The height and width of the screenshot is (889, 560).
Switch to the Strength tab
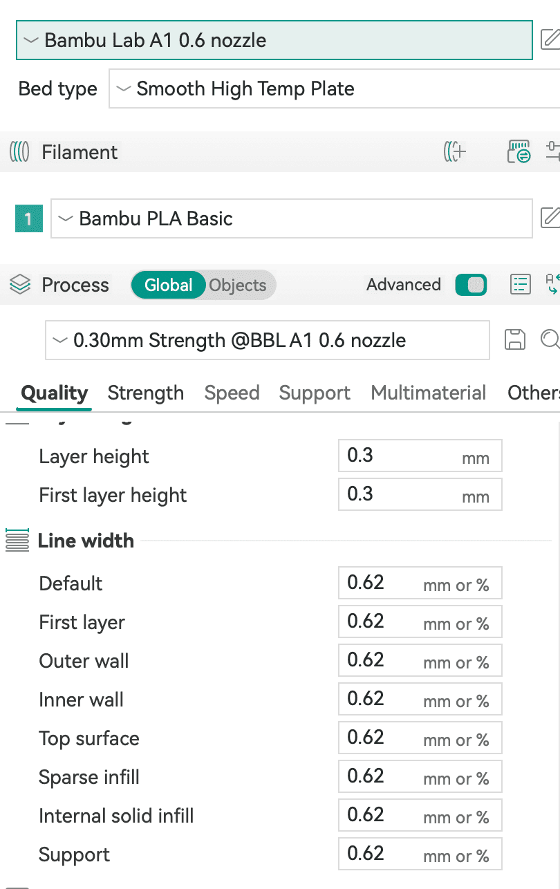click(x=146, y=393)
